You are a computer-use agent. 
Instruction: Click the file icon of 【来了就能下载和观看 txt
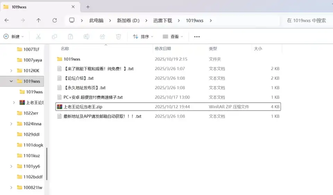tap(59, 68)
